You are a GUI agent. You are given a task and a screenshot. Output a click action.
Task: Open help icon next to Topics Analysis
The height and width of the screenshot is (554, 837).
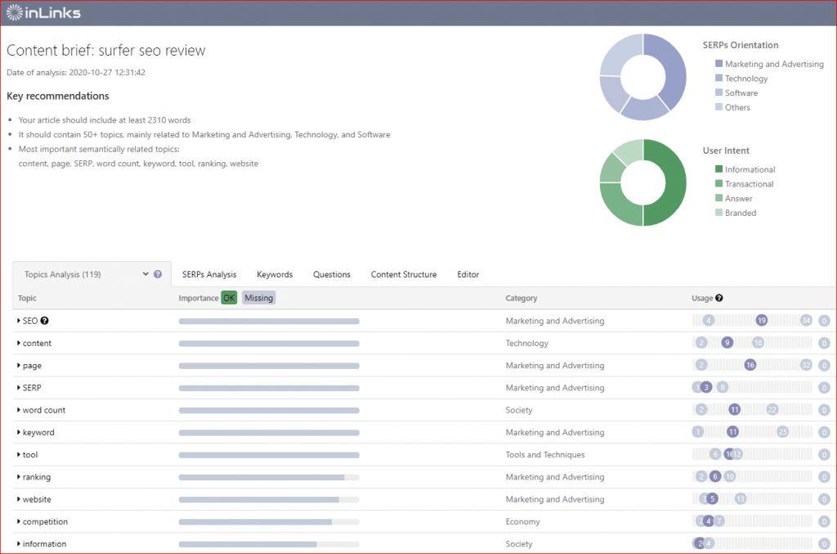[x=158, y=274]
